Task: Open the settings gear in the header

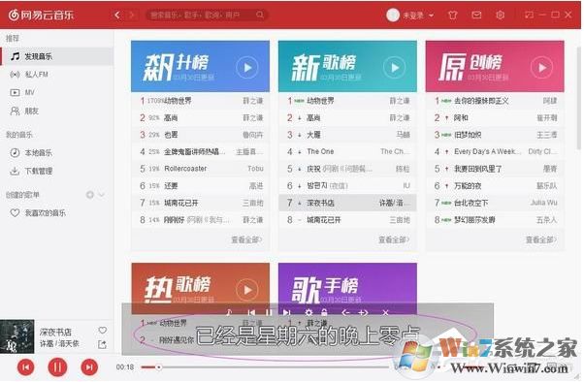Action: coord(501,15)
